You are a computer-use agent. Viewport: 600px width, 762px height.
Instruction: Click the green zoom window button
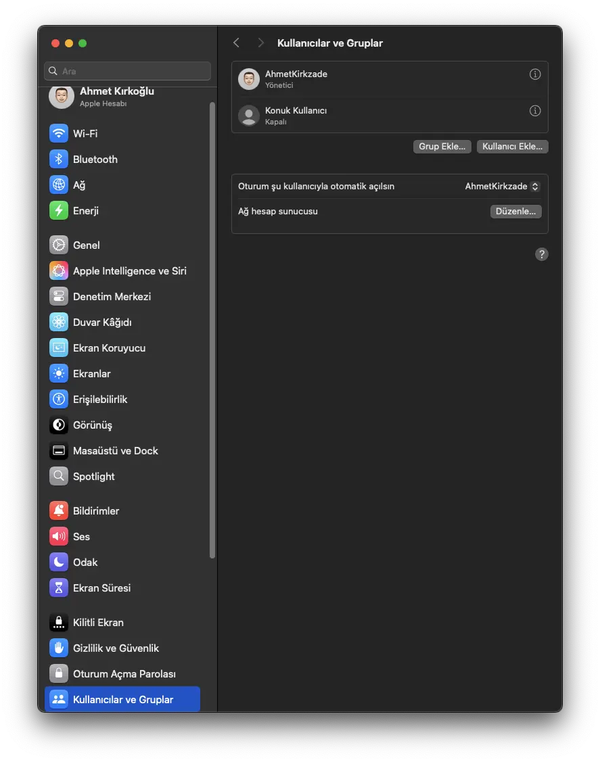click(83, 43)
